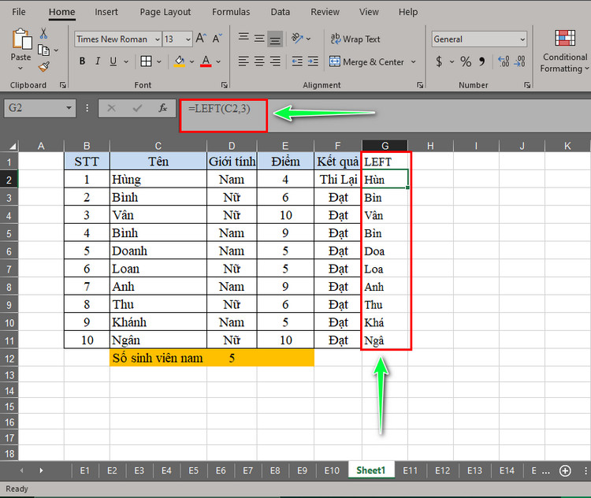Decrease indent of cell
The width and height of the screenshot is (591, 498).
tap(297, 61)
